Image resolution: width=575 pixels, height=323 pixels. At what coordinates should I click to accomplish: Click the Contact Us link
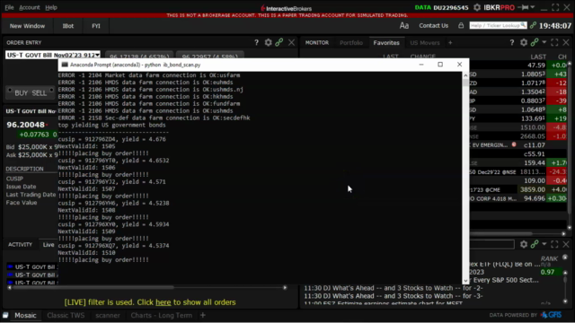tap(433, 26)
